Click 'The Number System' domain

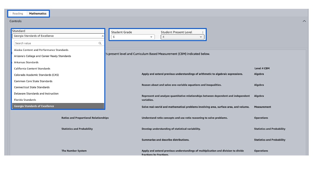coord(74,151)
